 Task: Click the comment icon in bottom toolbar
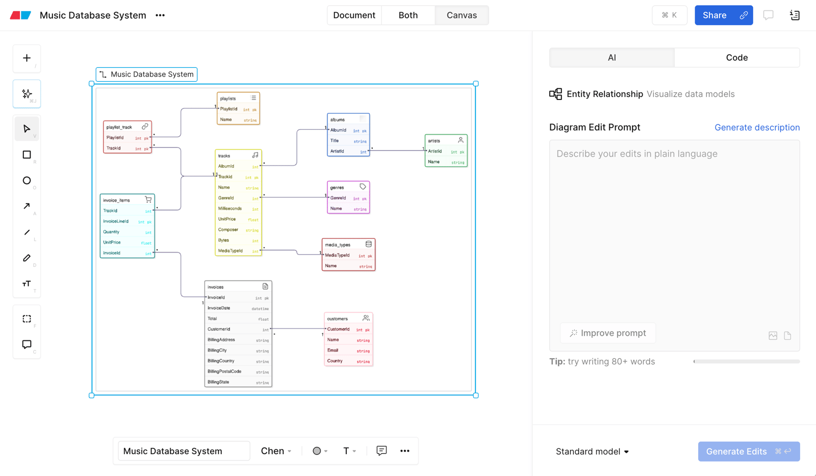(x=381, y=450)
